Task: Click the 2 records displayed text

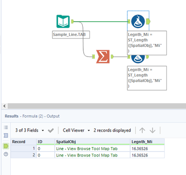Action: (112, 131)
